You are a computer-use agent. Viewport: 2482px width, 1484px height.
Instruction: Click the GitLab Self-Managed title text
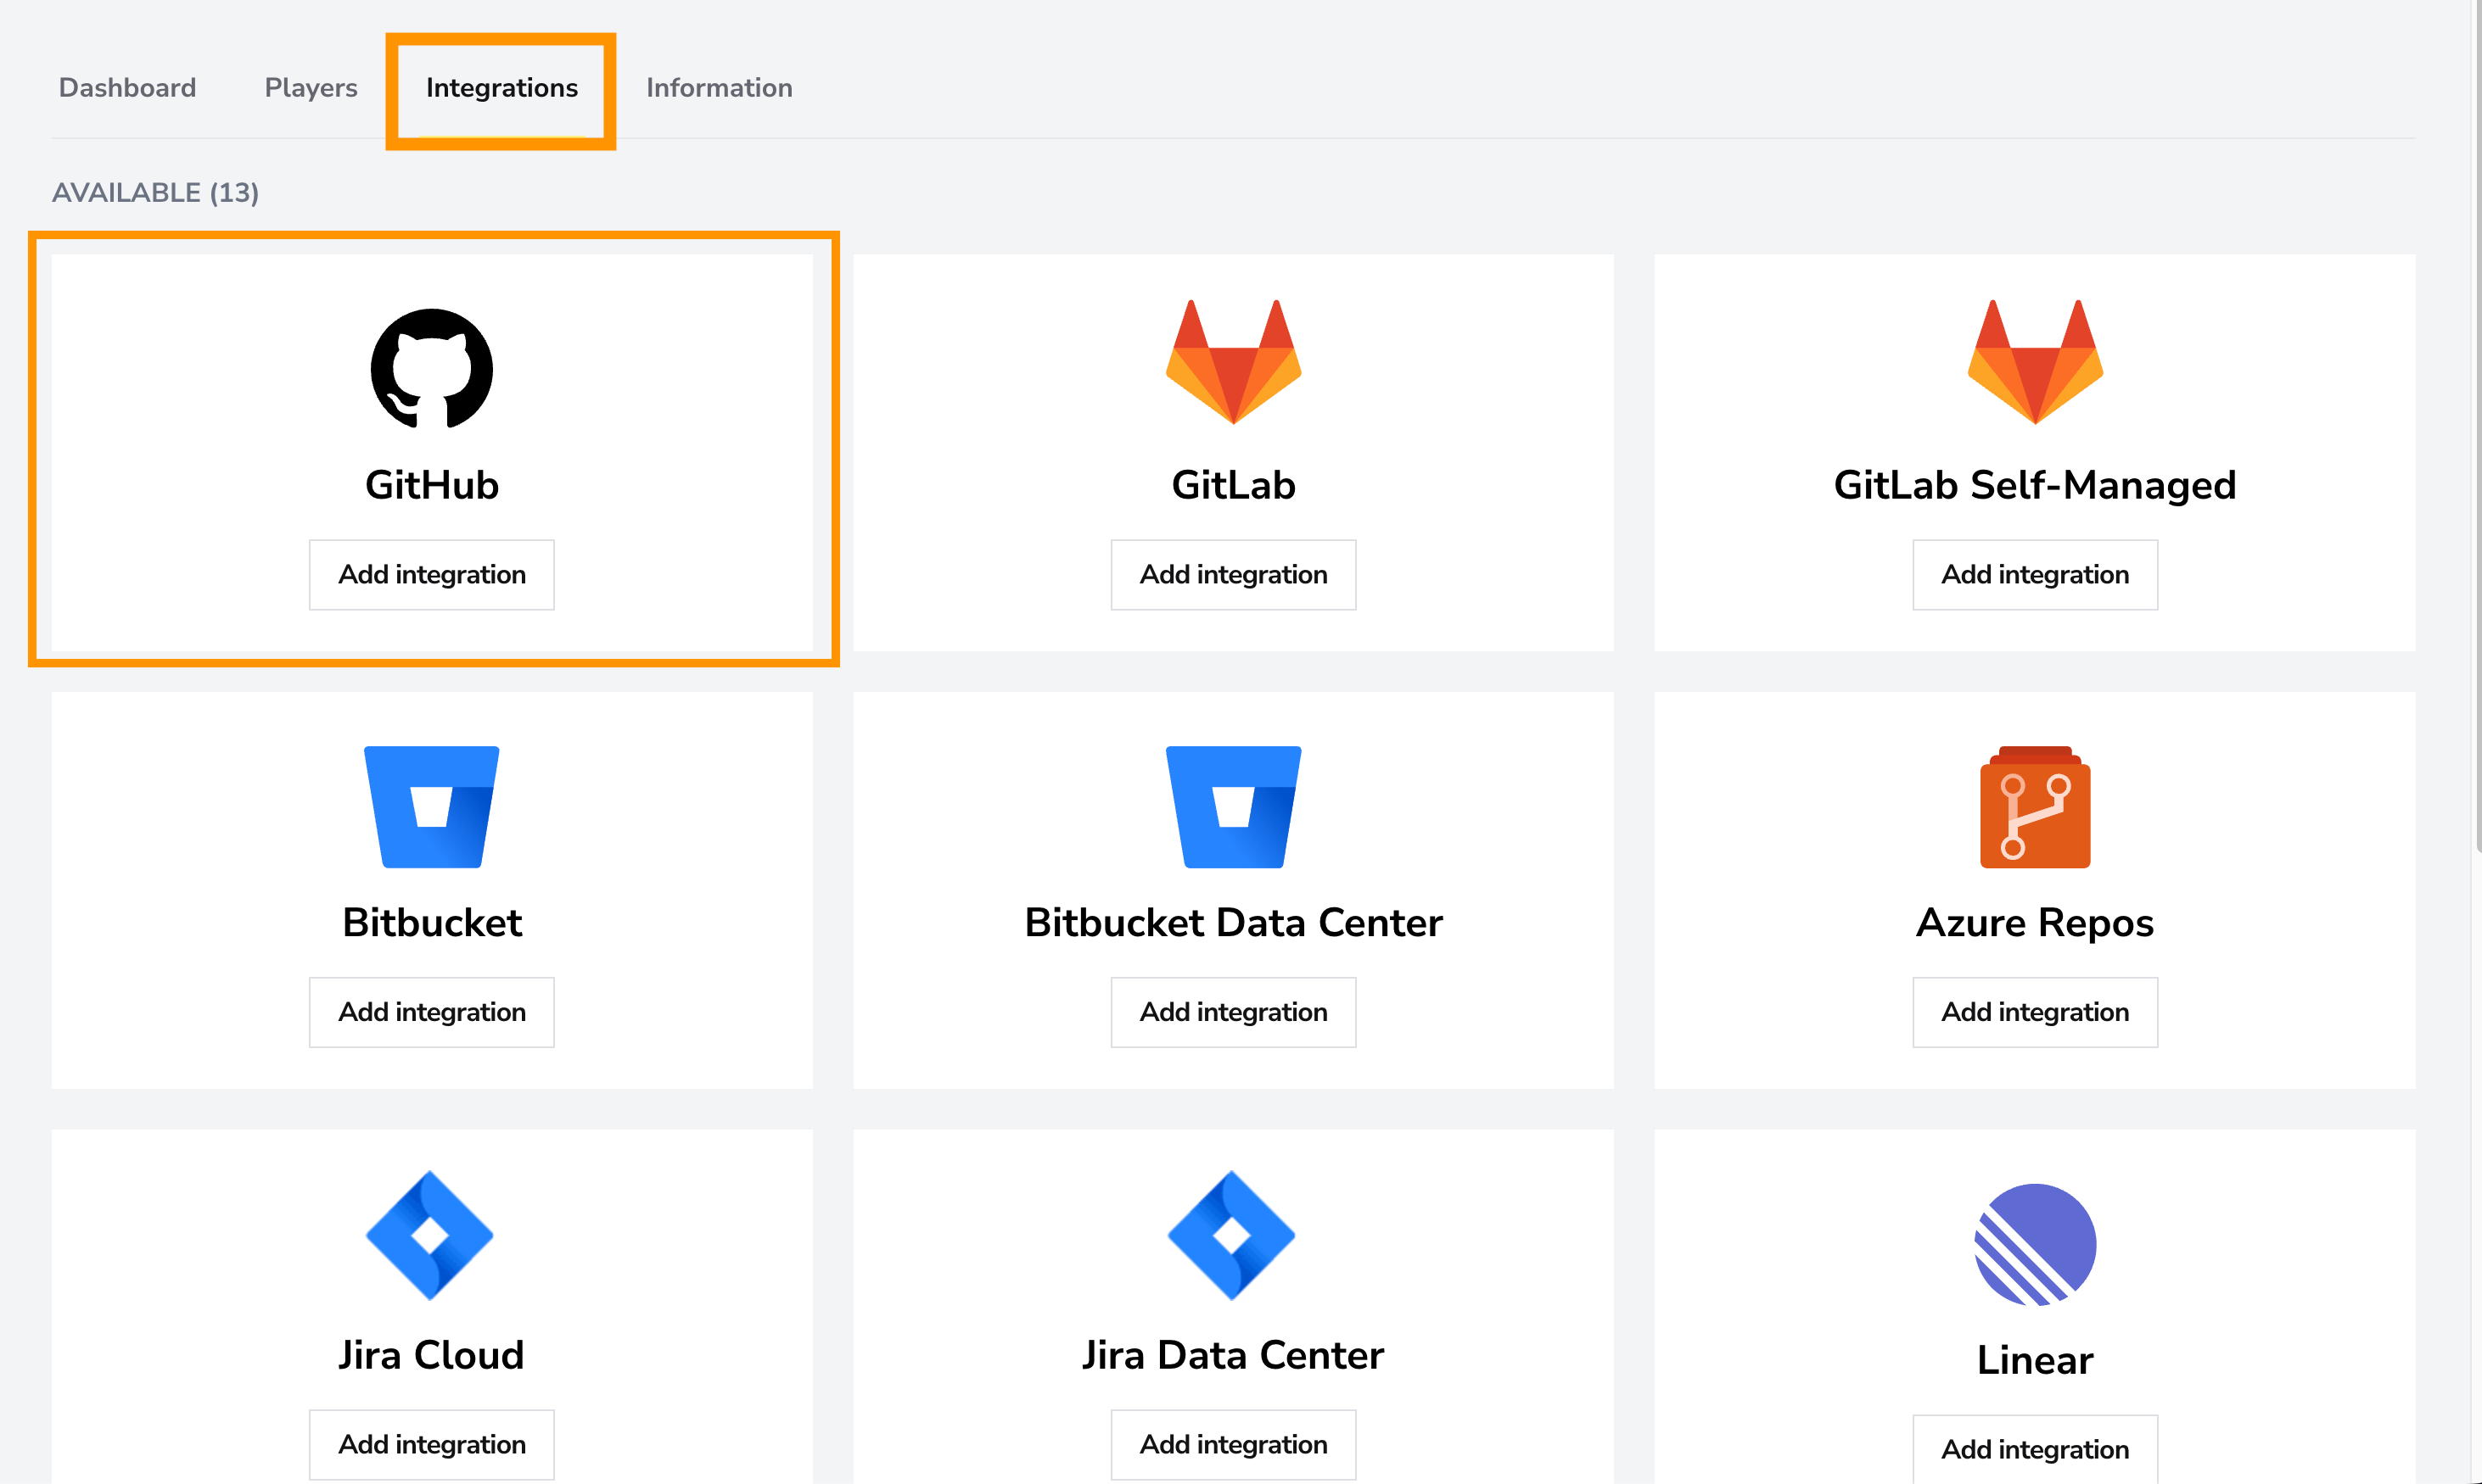pos(2035,485)
